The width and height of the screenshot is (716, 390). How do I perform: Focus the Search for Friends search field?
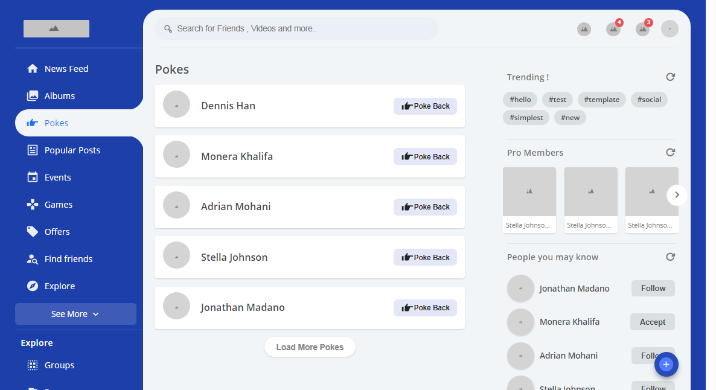(x=296, y=28)
